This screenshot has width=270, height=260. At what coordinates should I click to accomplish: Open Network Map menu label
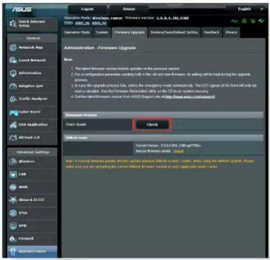(31, 47)
